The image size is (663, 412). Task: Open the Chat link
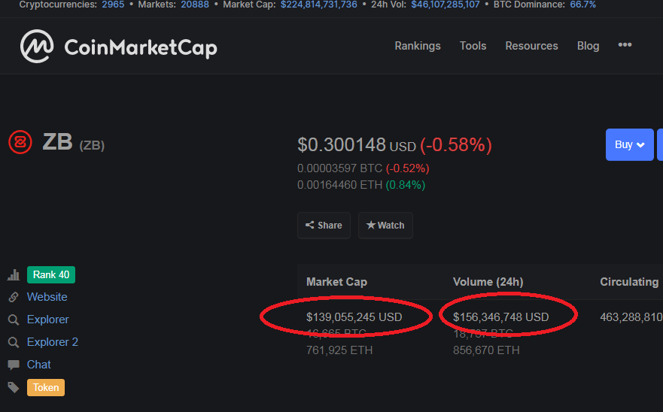39,365
